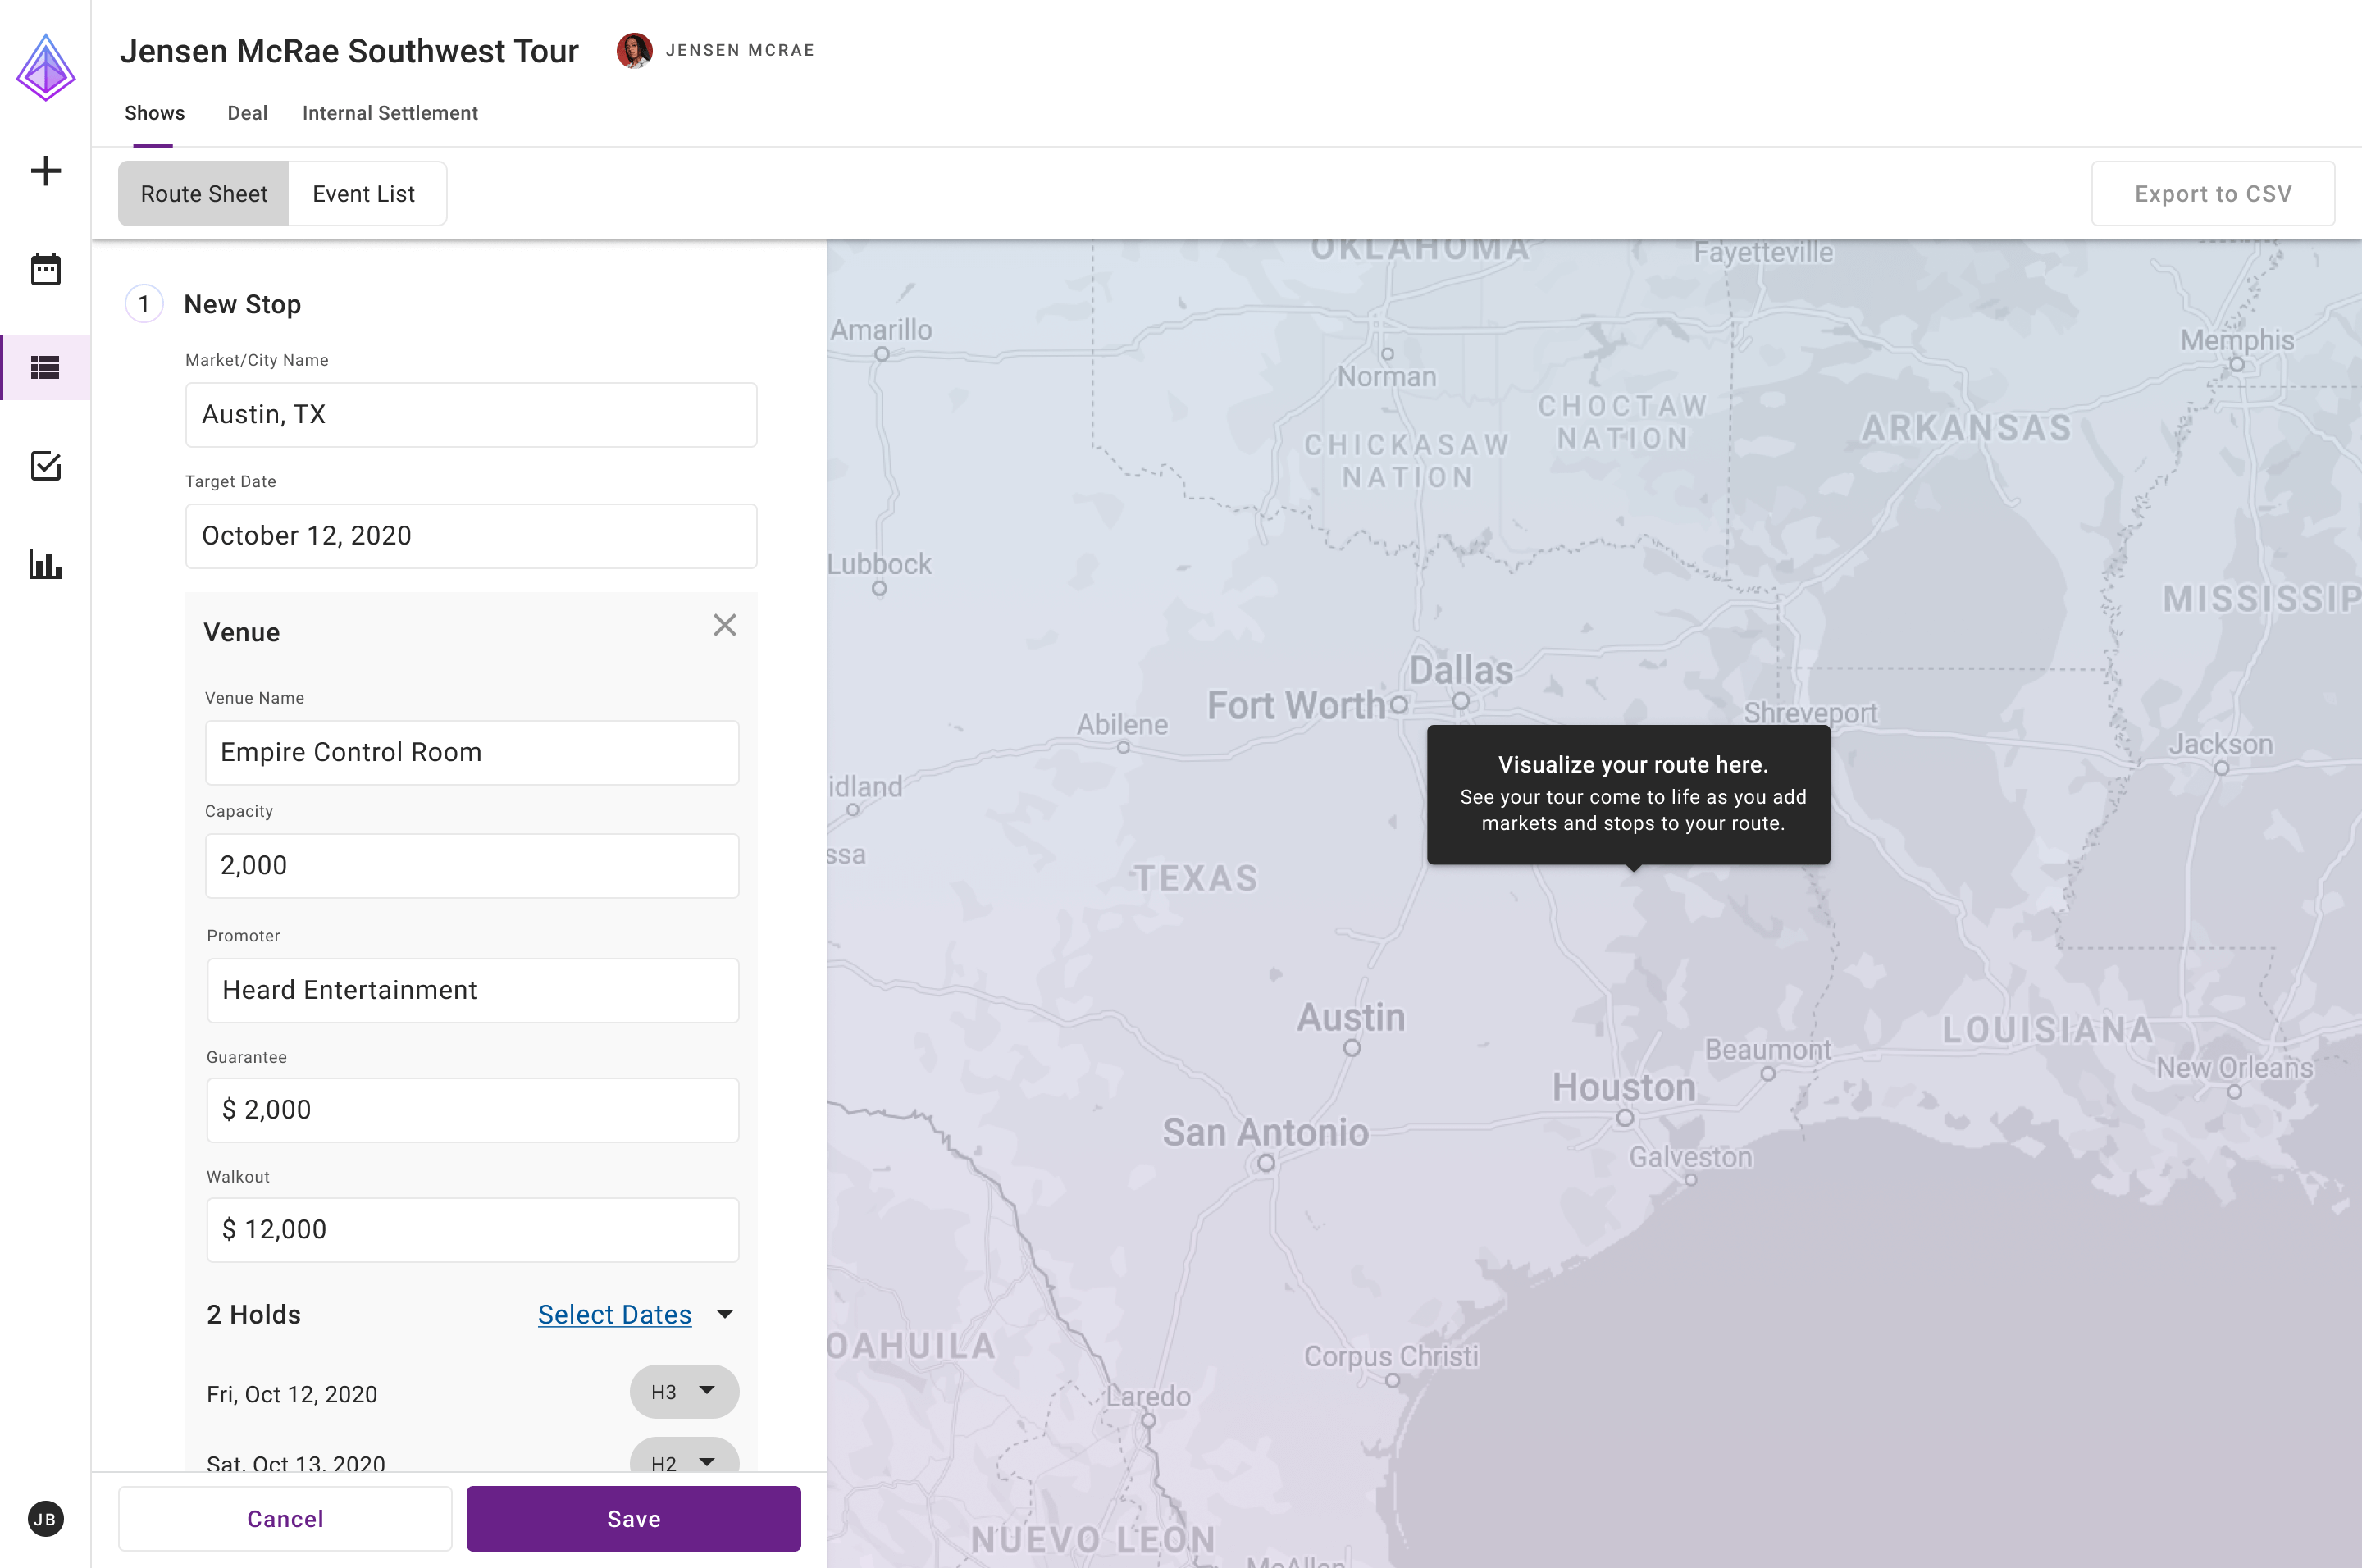Click the Prism logo at top left
The height and width of the screenshot is (1568, 2362).
(x=45, y=67)
